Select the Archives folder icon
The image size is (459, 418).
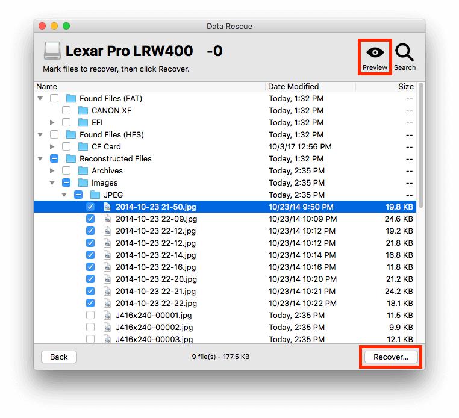click(x=83, y=170)
